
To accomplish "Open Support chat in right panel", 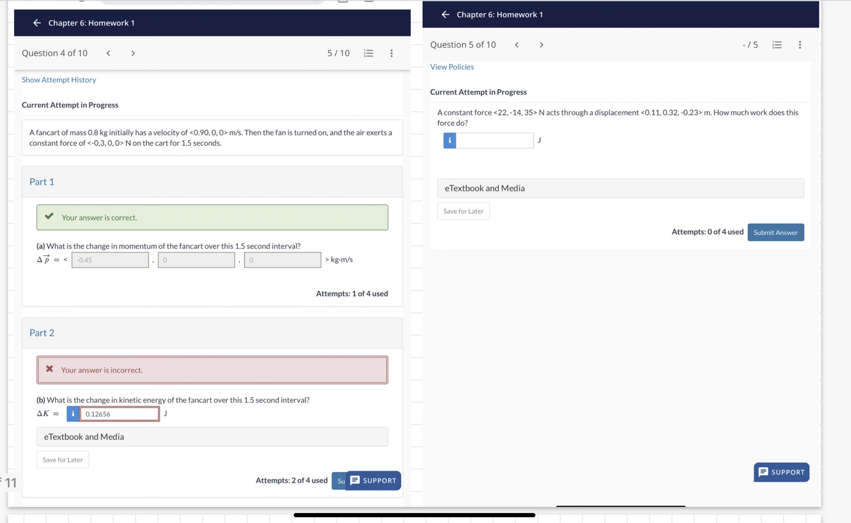I will pyautogui.click(x=781, y=472).
